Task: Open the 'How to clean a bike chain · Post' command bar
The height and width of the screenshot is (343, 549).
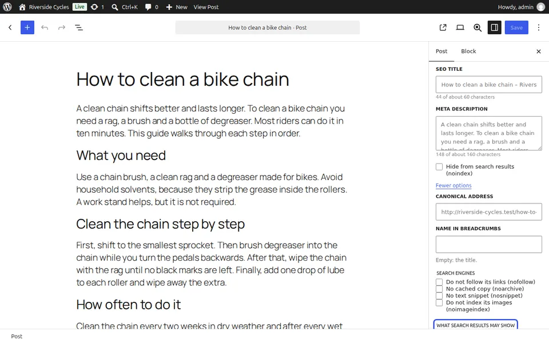Action: (x=268, y=27)
